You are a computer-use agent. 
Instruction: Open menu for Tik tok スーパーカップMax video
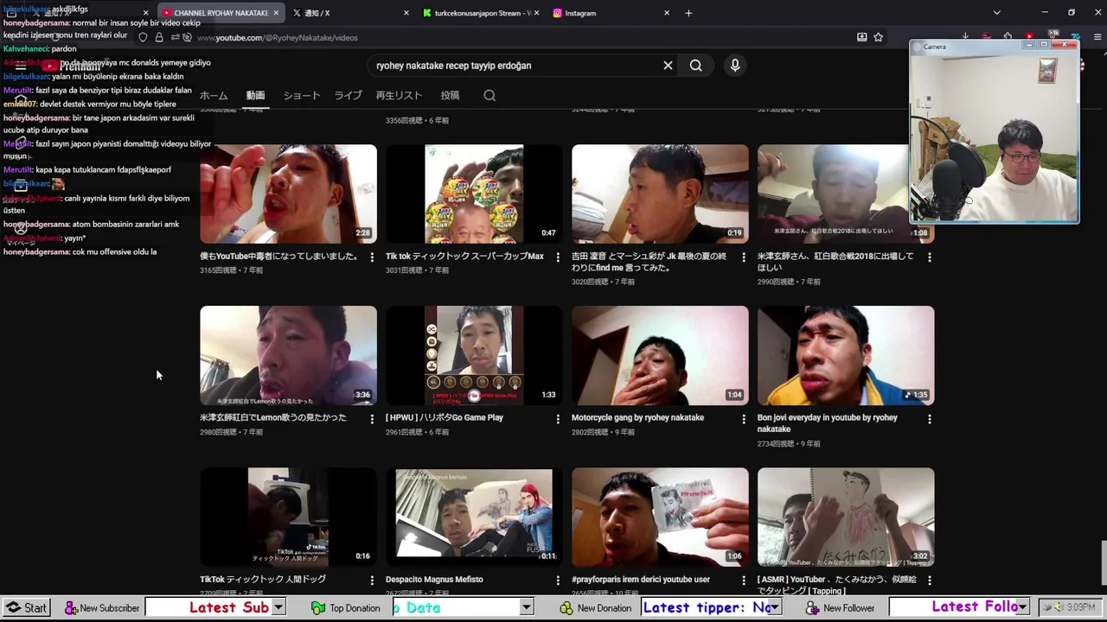tap(558, 257)
